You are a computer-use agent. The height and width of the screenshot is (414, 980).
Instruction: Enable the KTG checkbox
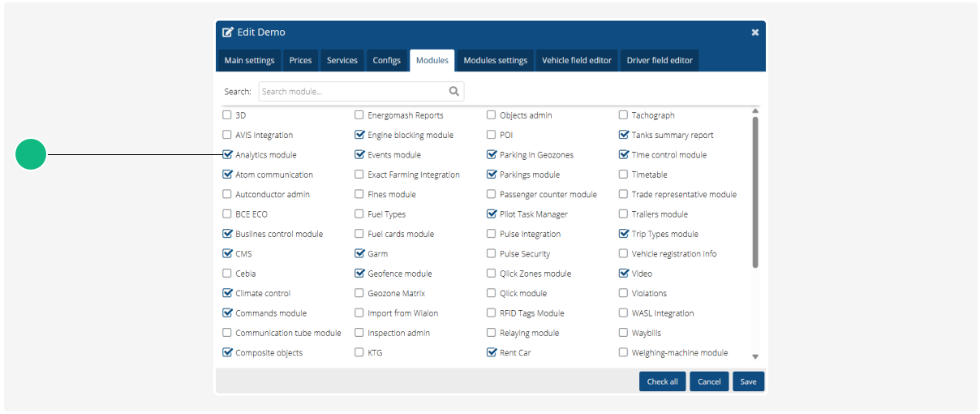click(359, 352)
